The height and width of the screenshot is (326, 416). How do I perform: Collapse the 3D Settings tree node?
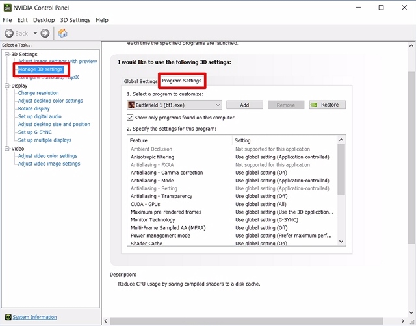point(7,55)
